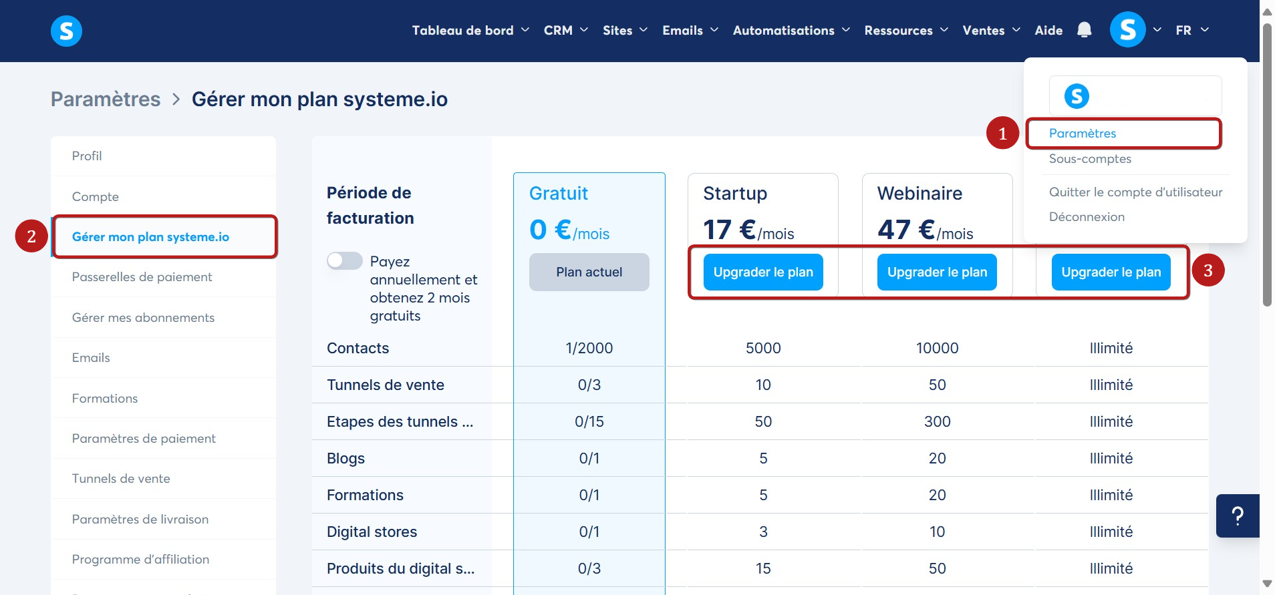Go to Passerelles de paiement settings

tap(142, 277)
